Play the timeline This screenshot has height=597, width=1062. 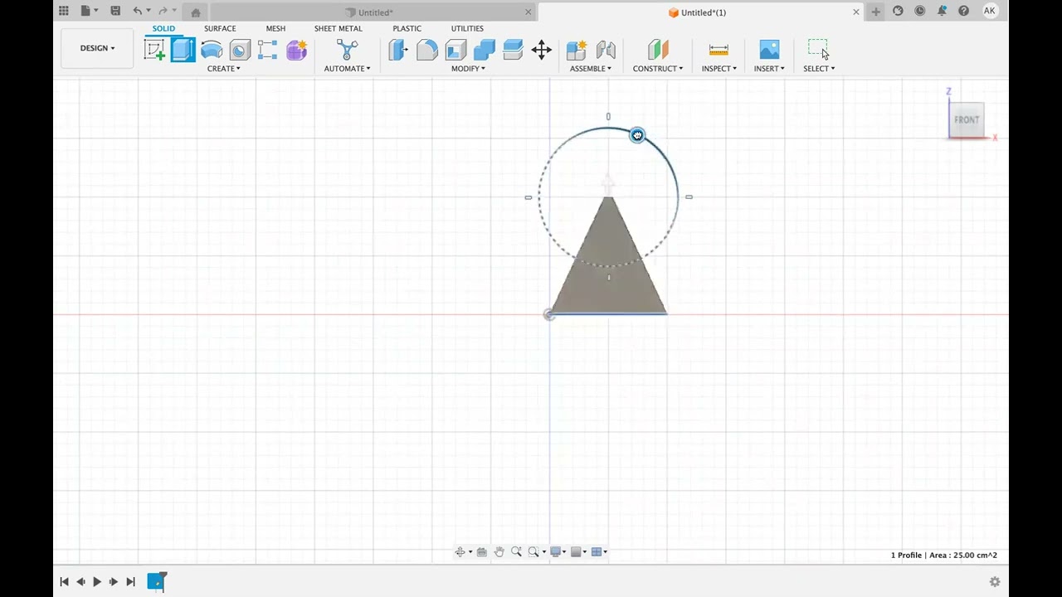pyautogui.click(x=97, y=582)
